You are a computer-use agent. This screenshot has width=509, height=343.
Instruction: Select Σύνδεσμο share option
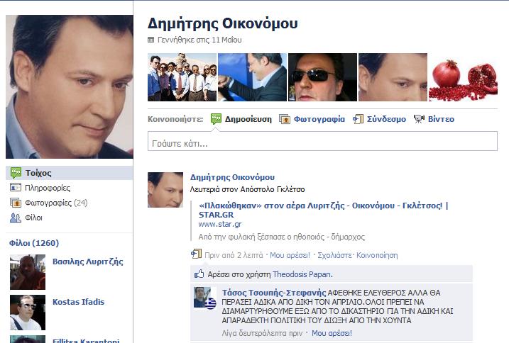[x=386, y=119]
